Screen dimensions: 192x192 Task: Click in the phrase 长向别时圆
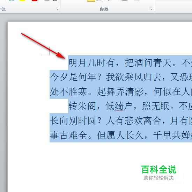pos(73,121)
